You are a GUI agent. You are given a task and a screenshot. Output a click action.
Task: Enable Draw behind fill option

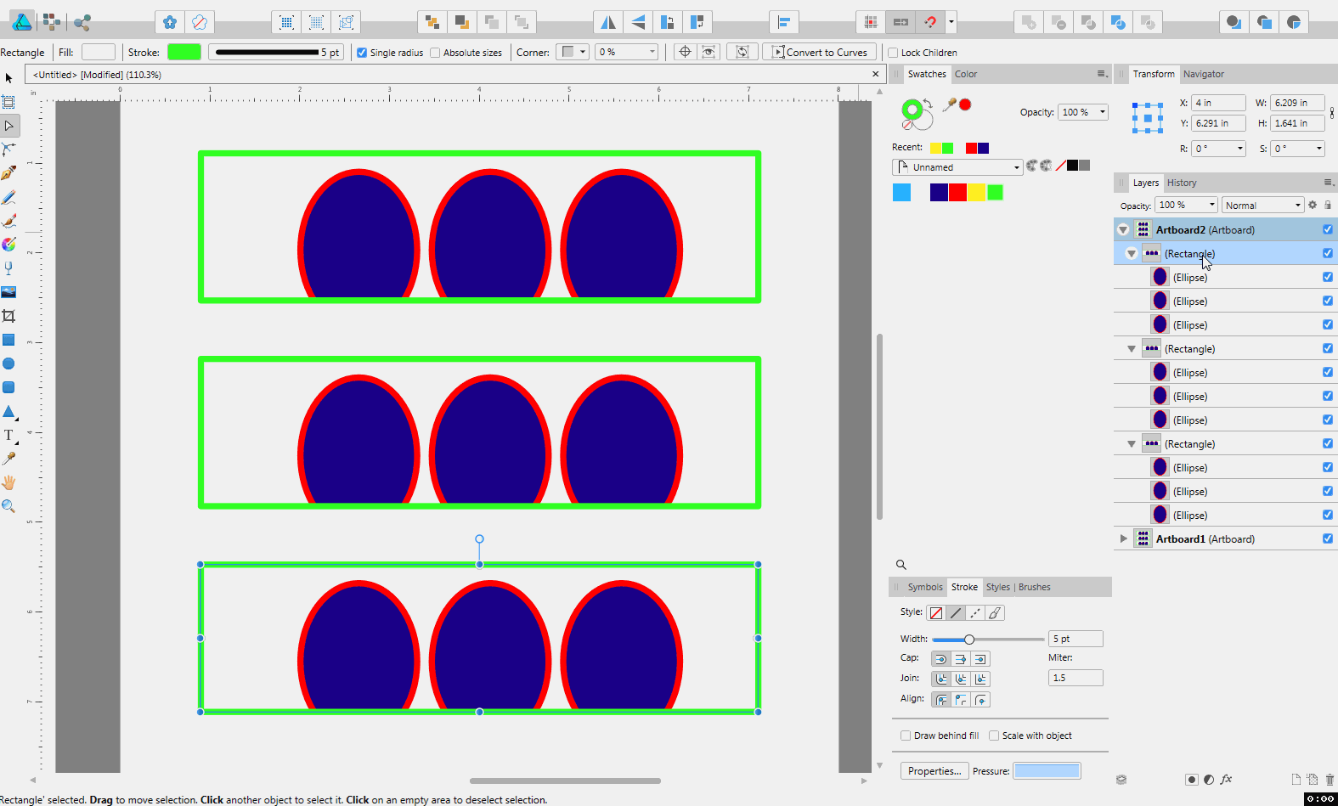pos(906,736)
